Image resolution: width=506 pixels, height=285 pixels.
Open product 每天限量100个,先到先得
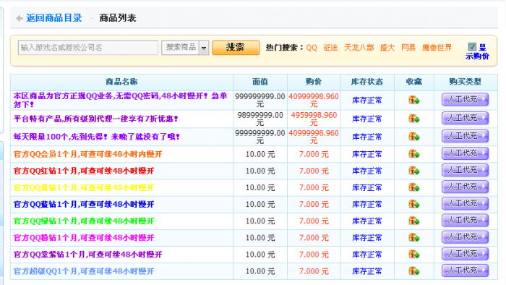(x=97, y=137)
